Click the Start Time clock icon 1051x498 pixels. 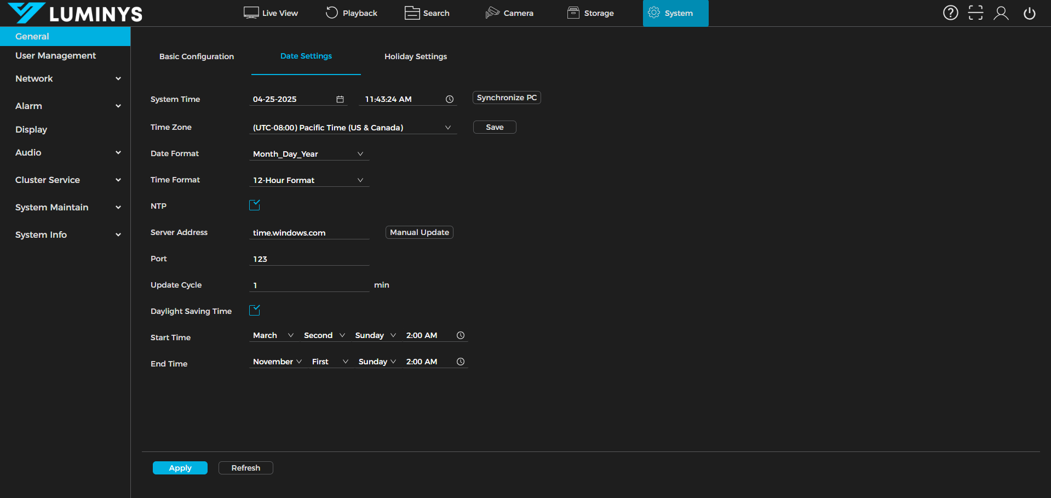[461, 335]
